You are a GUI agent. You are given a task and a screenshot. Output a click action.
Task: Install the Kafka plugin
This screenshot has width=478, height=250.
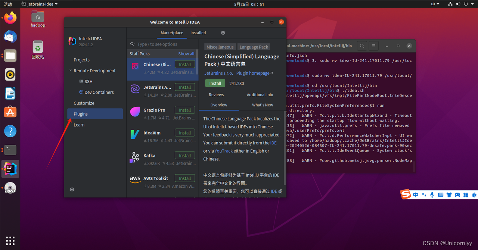185,156
